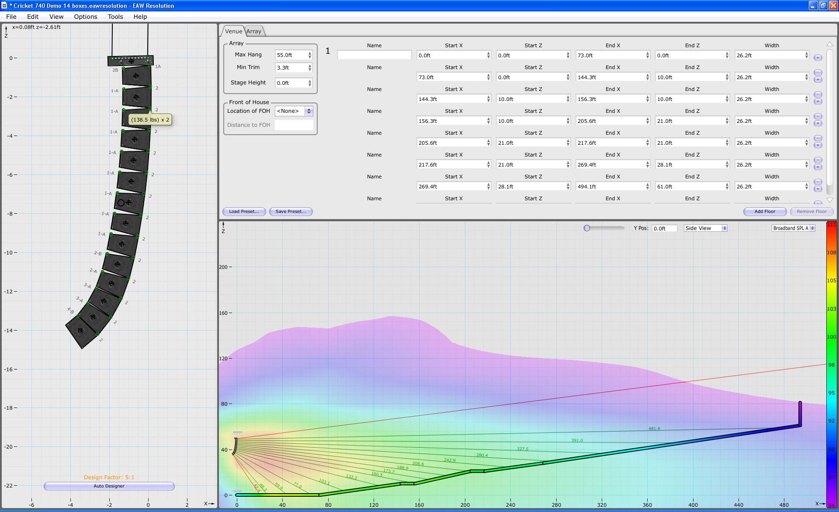The height and width of the screenshot is (512, 839).
Task: Click the plus button on the Start X 269.4ft row
Action: [818, 189]
